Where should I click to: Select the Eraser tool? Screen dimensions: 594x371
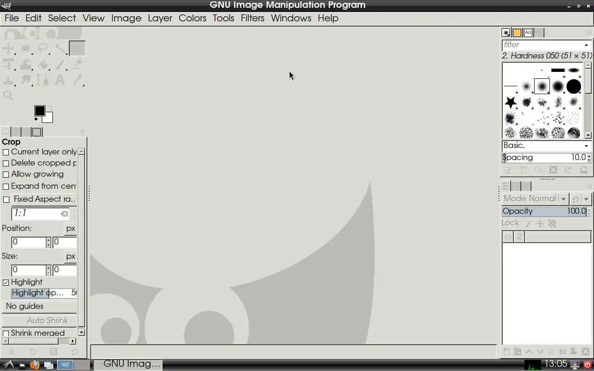77,64
